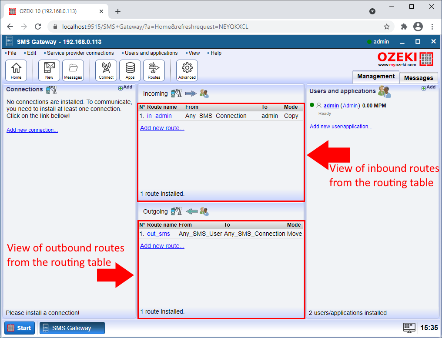Click the SMS Gateway title bar phone icon

click(9, 41)
